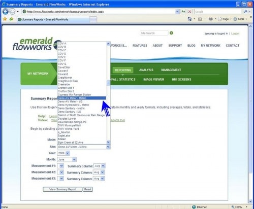Select the Summary Reports browser tab
Screen dimensions: 254x209
[x=53, y=20]
